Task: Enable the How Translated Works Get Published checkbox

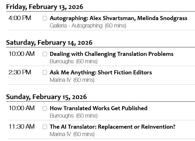Action: [45, 108]
